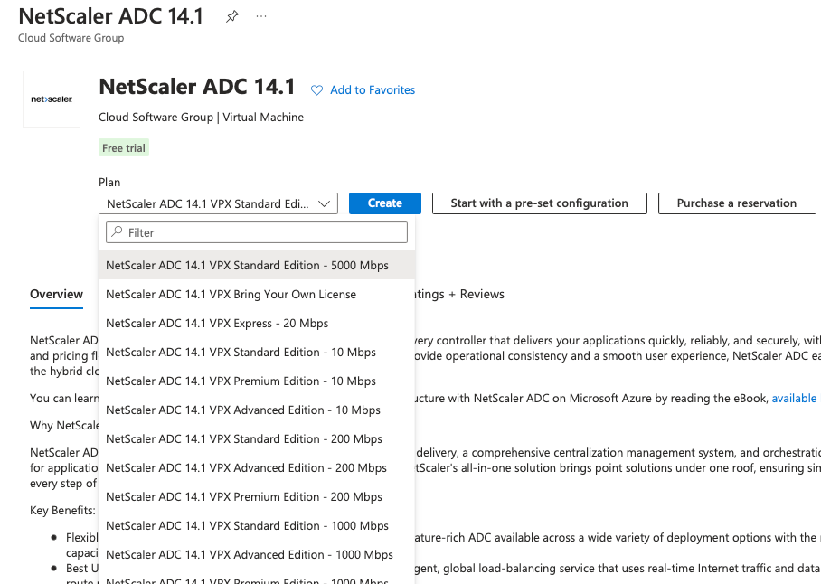
Task: Choose VPX Bring Your Own License plan
Action: click(257, 294)
